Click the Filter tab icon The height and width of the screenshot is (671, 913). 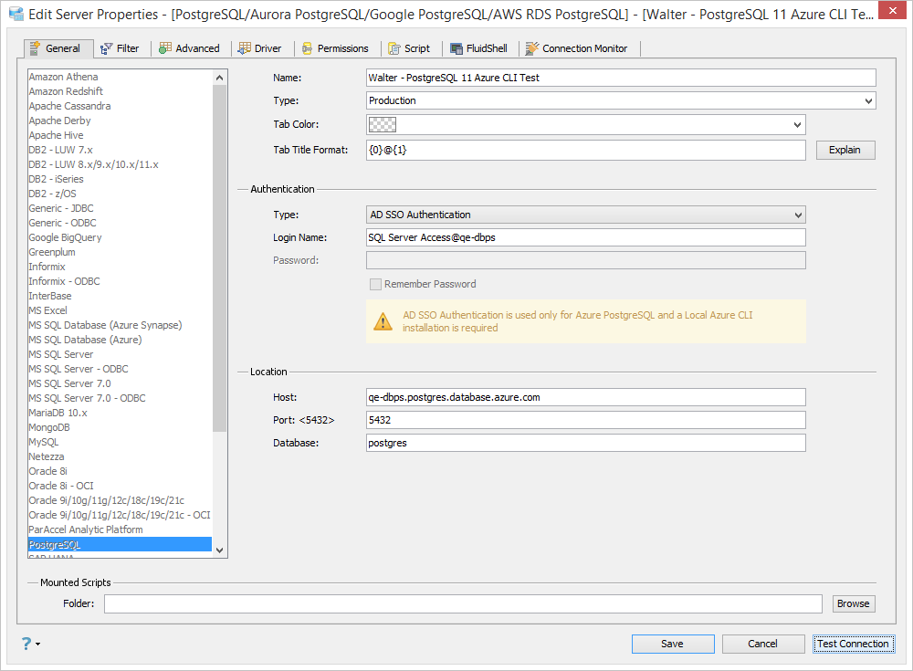[107, 48]
